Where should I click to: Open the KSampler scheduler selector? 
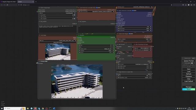(96, 51)
